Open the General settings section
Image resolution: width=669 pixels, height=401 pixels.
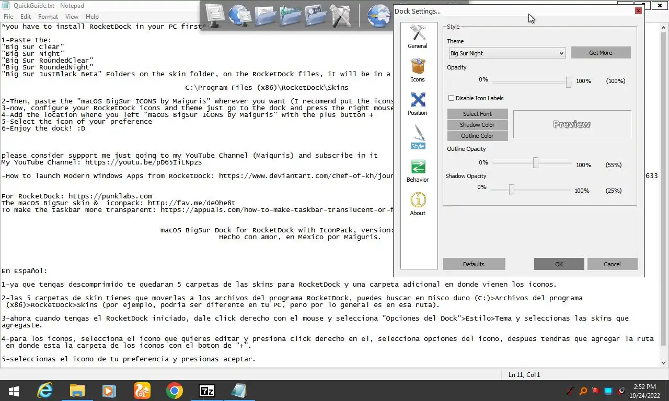(x=418, y=37)
